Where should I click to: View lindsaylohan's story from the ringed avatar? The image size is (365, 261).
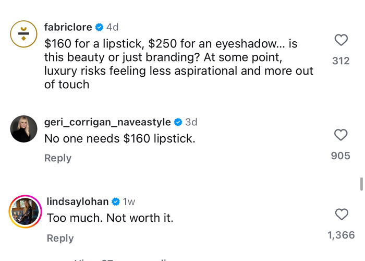click(x=23, y=211)
